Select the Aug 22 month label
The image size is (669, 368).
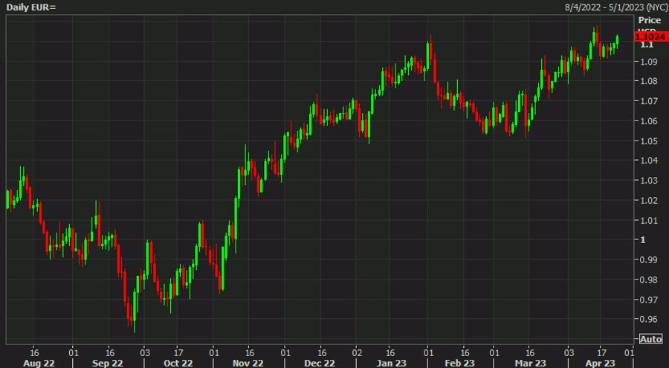pos(37,363)
